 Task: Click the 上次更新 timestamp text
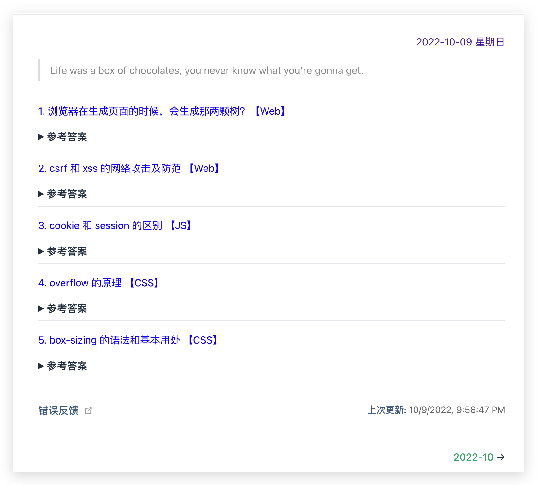(436, 410)
